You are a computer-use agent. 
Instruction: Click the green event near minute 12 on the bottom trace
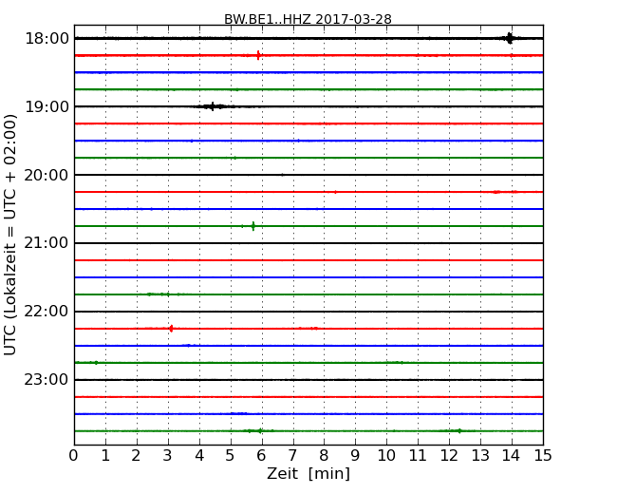coord(459,431)
